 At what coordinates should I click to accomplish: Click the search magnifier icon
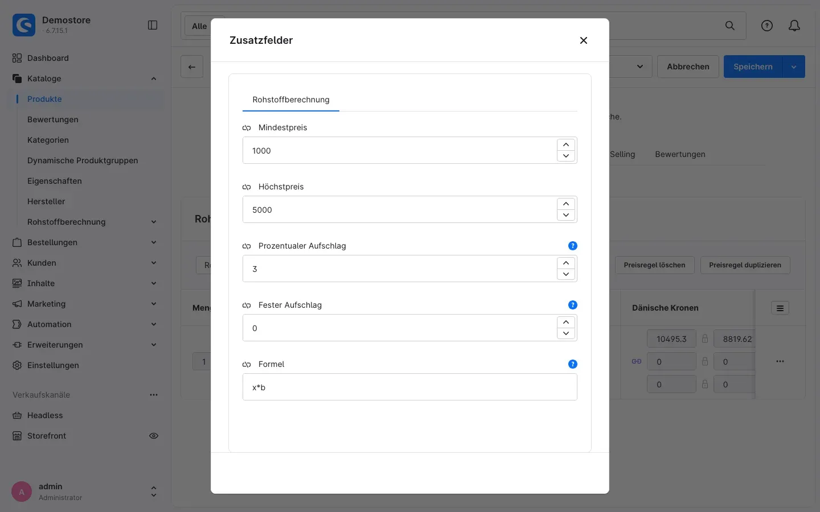click(730, 26)
